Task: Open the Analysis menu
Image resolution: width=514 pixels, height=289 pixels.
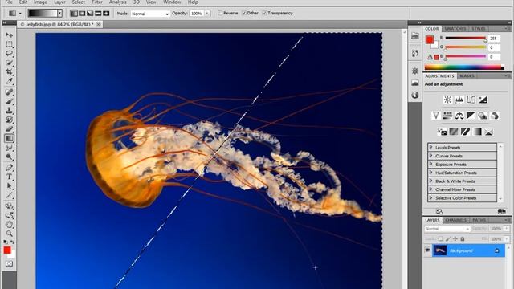Action: click(118, 2)
